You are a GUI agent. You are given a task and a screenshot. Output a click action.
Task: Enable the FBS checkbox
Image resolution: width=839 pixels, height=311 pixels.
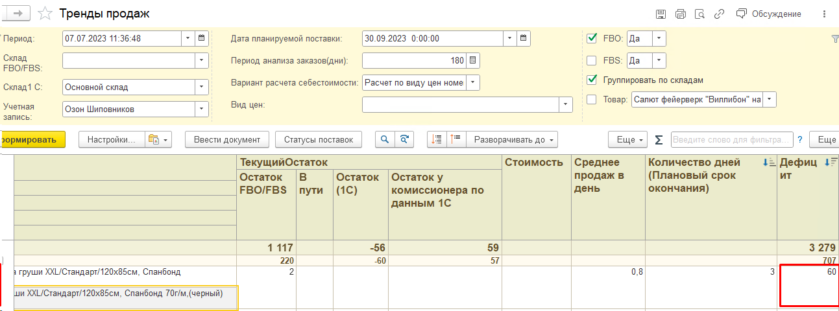pyautogui.click(x=591, y=60)
